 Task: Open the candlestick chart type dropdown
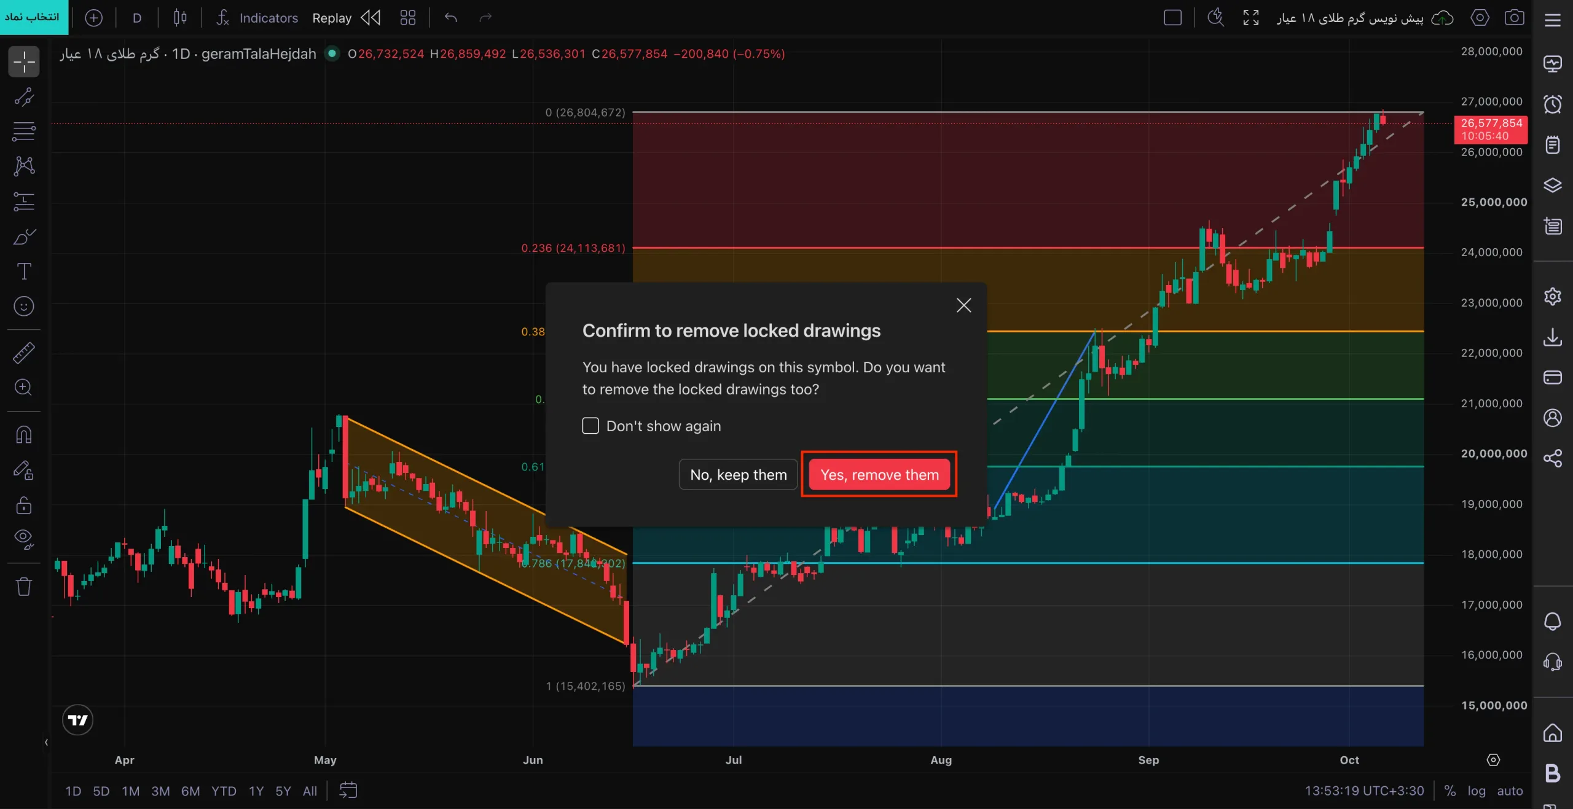coord(180,18)
